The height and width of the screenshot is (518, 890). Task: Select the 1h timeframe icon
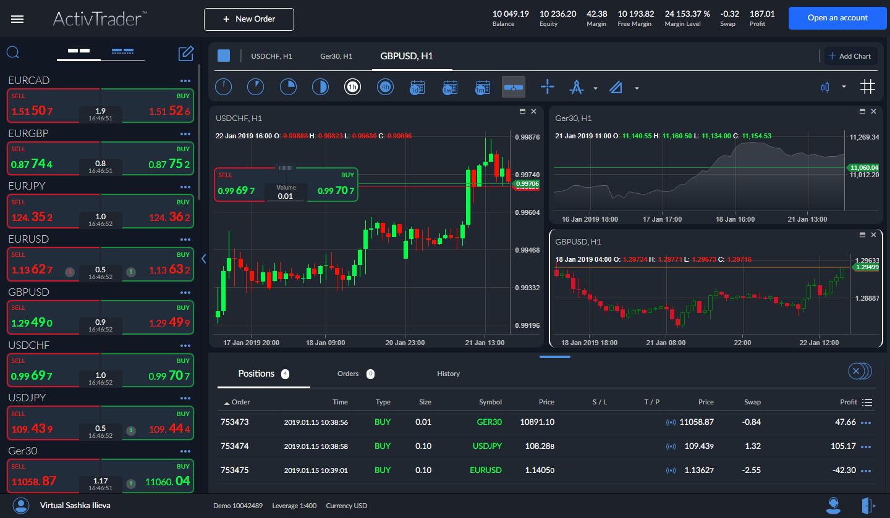[353, 87]
